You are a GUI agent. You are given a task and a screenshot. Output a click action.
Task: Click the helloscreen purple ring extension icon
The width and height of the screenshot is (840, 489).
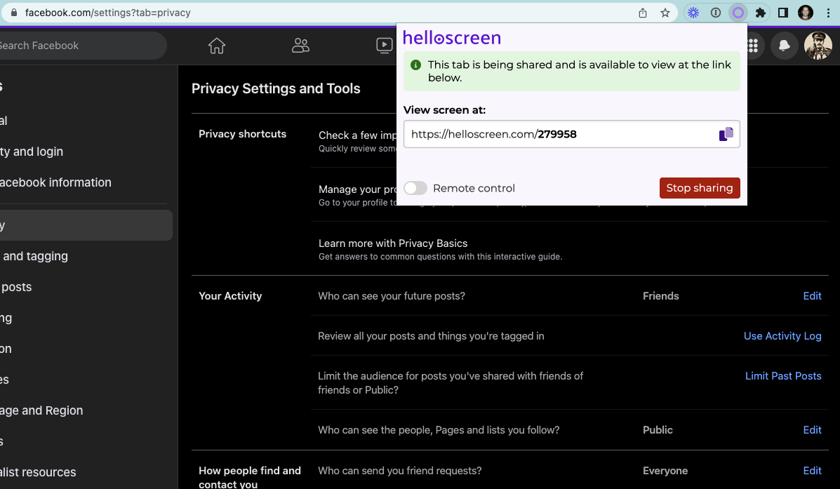click(738, 13)
